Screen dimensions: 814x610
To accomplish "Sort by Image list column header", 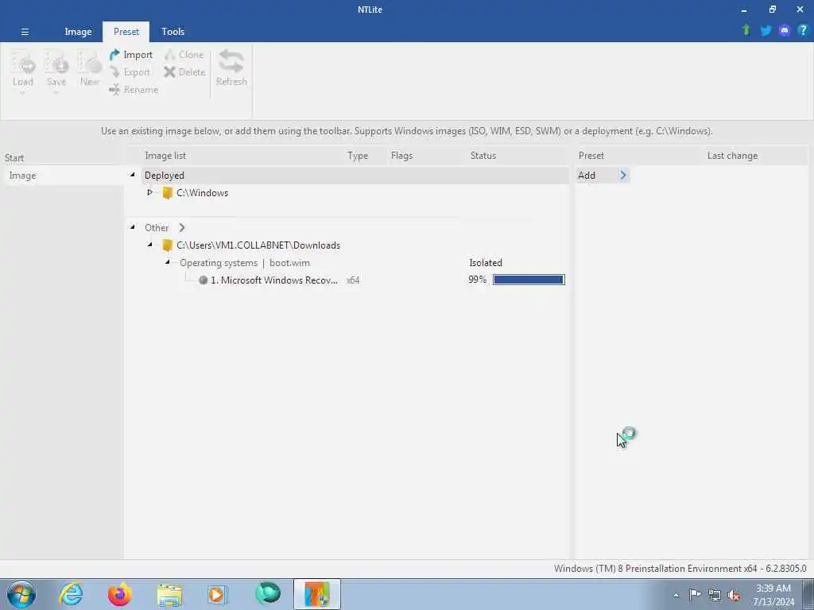I will point(165,156).
